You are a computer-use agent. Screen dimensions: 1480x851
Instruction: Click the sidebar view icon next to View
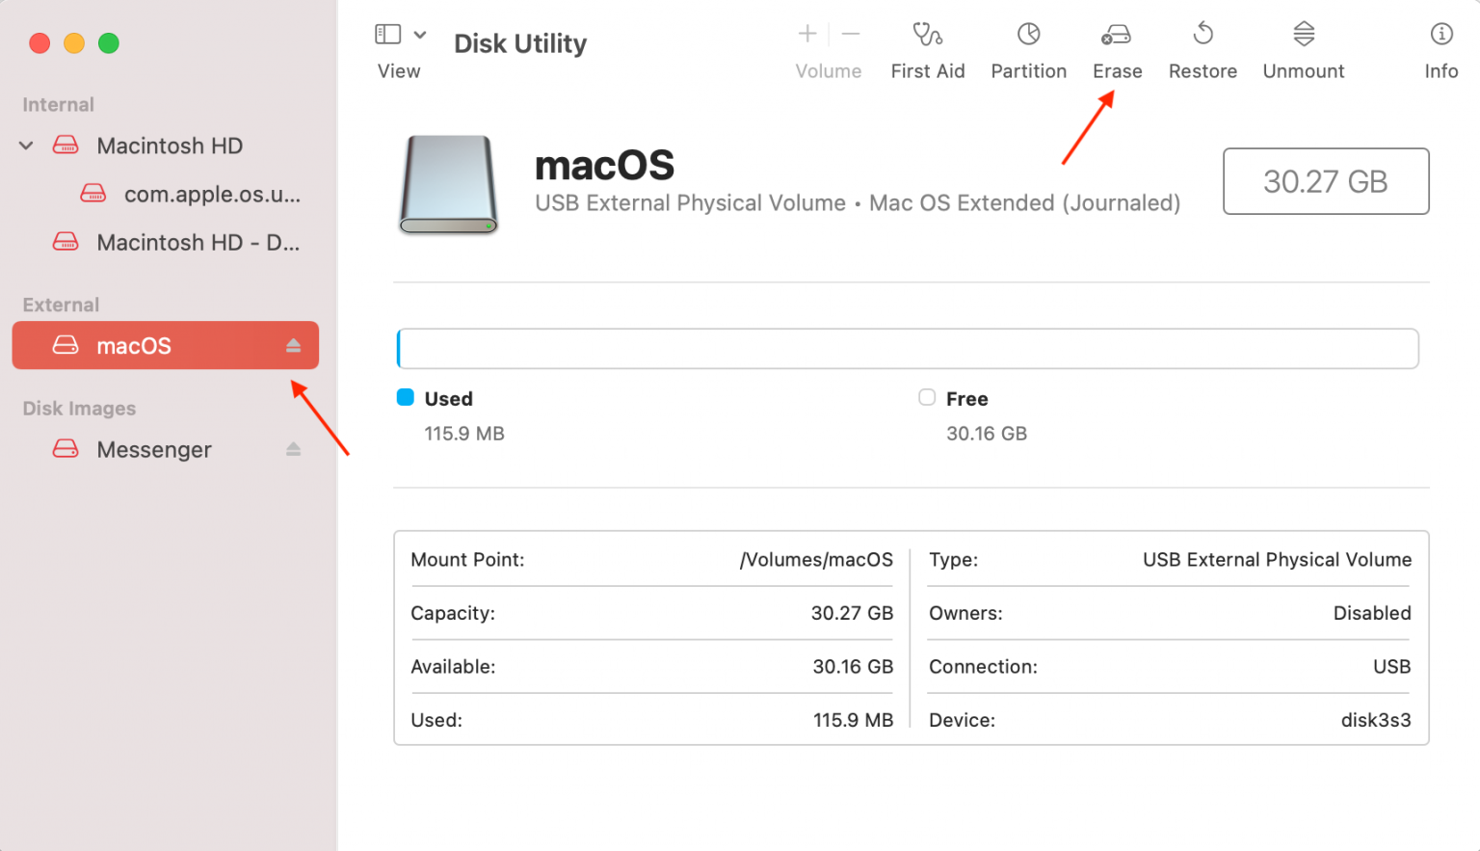coord(388,33)
